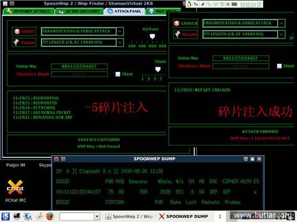Open the Konqueror globe-gear icon
Screen dimensions: 297x222
coord(28,217)
